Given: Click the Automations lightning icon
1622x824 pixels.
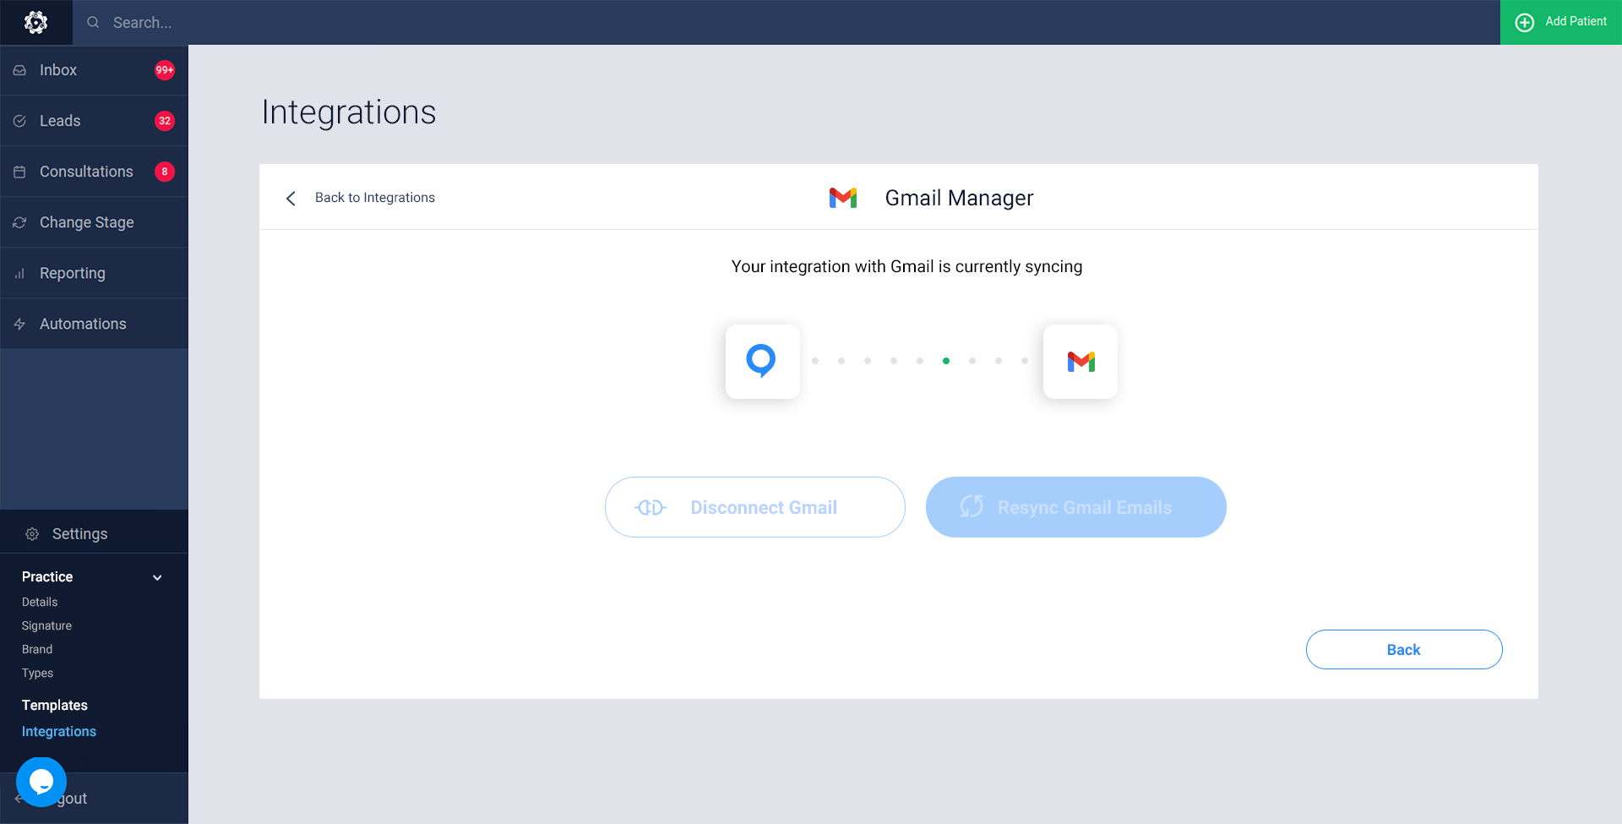Looking at the screenshot, I should [x=19, y=324].
